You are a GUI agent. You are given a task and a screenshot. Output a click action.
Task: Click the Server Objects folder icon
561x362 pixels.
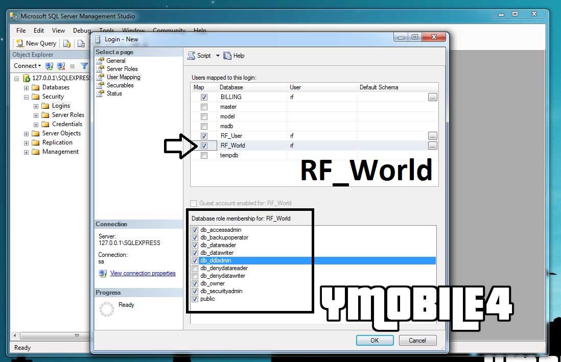(35, 133)
